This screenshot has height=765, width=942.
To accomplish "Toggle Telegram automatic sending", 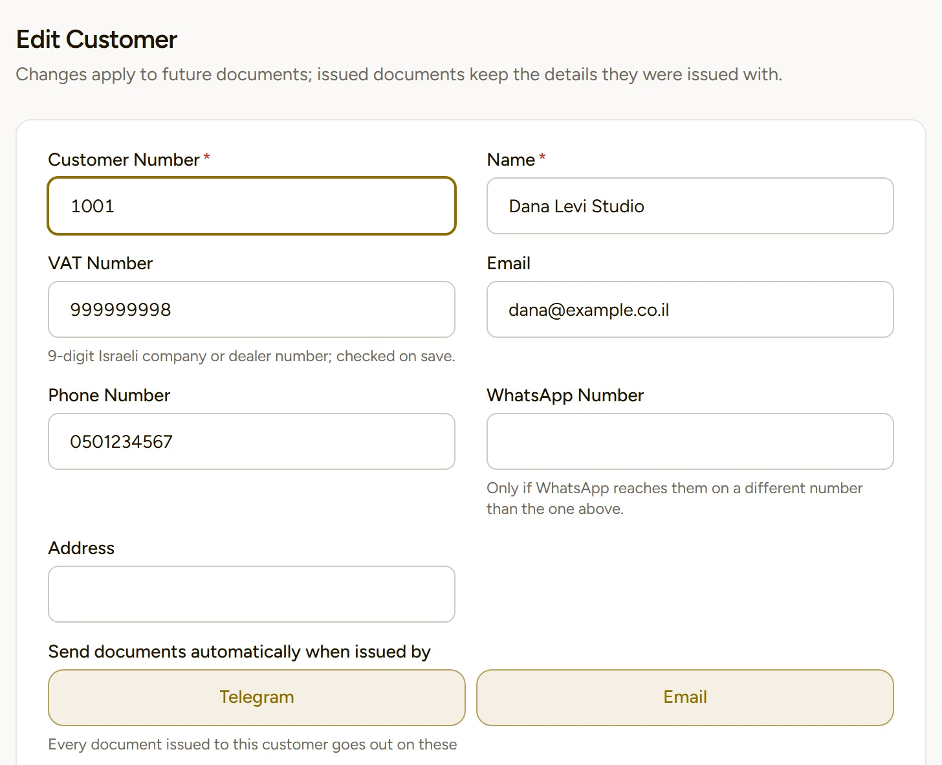I will click(257, 698).
